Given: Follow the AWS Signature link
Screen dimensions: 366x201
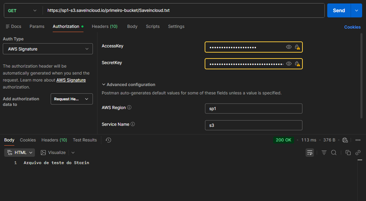Looking at the screenshot, I should click(x=71, y=80).
